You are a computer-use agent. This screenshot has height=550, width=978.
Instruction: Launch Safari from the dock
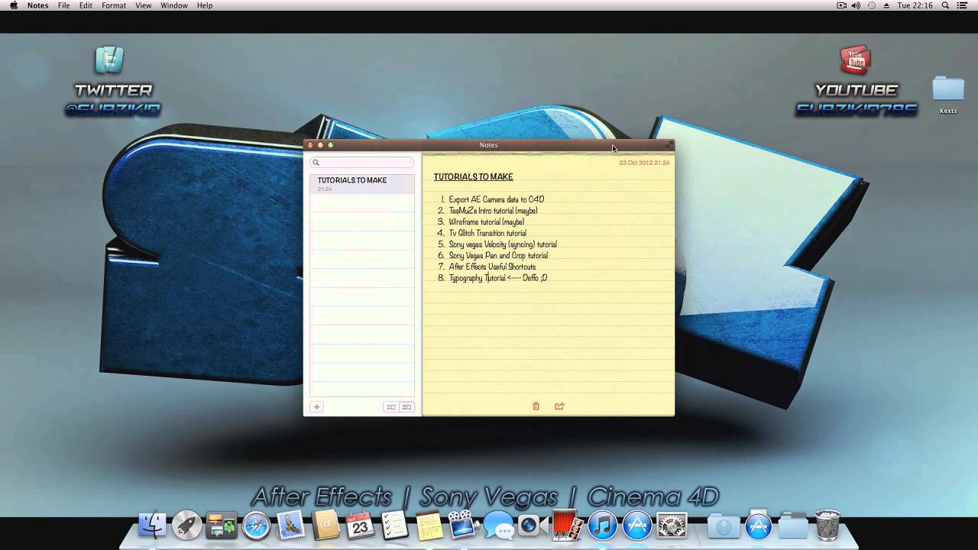[x=256, y=526]
